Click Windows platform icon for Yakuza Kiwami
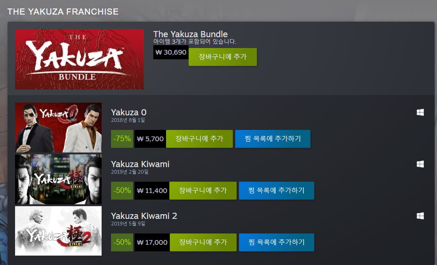 (420, 164)
